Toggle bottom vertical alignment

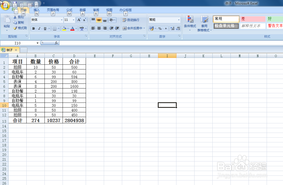click(105, 20)
